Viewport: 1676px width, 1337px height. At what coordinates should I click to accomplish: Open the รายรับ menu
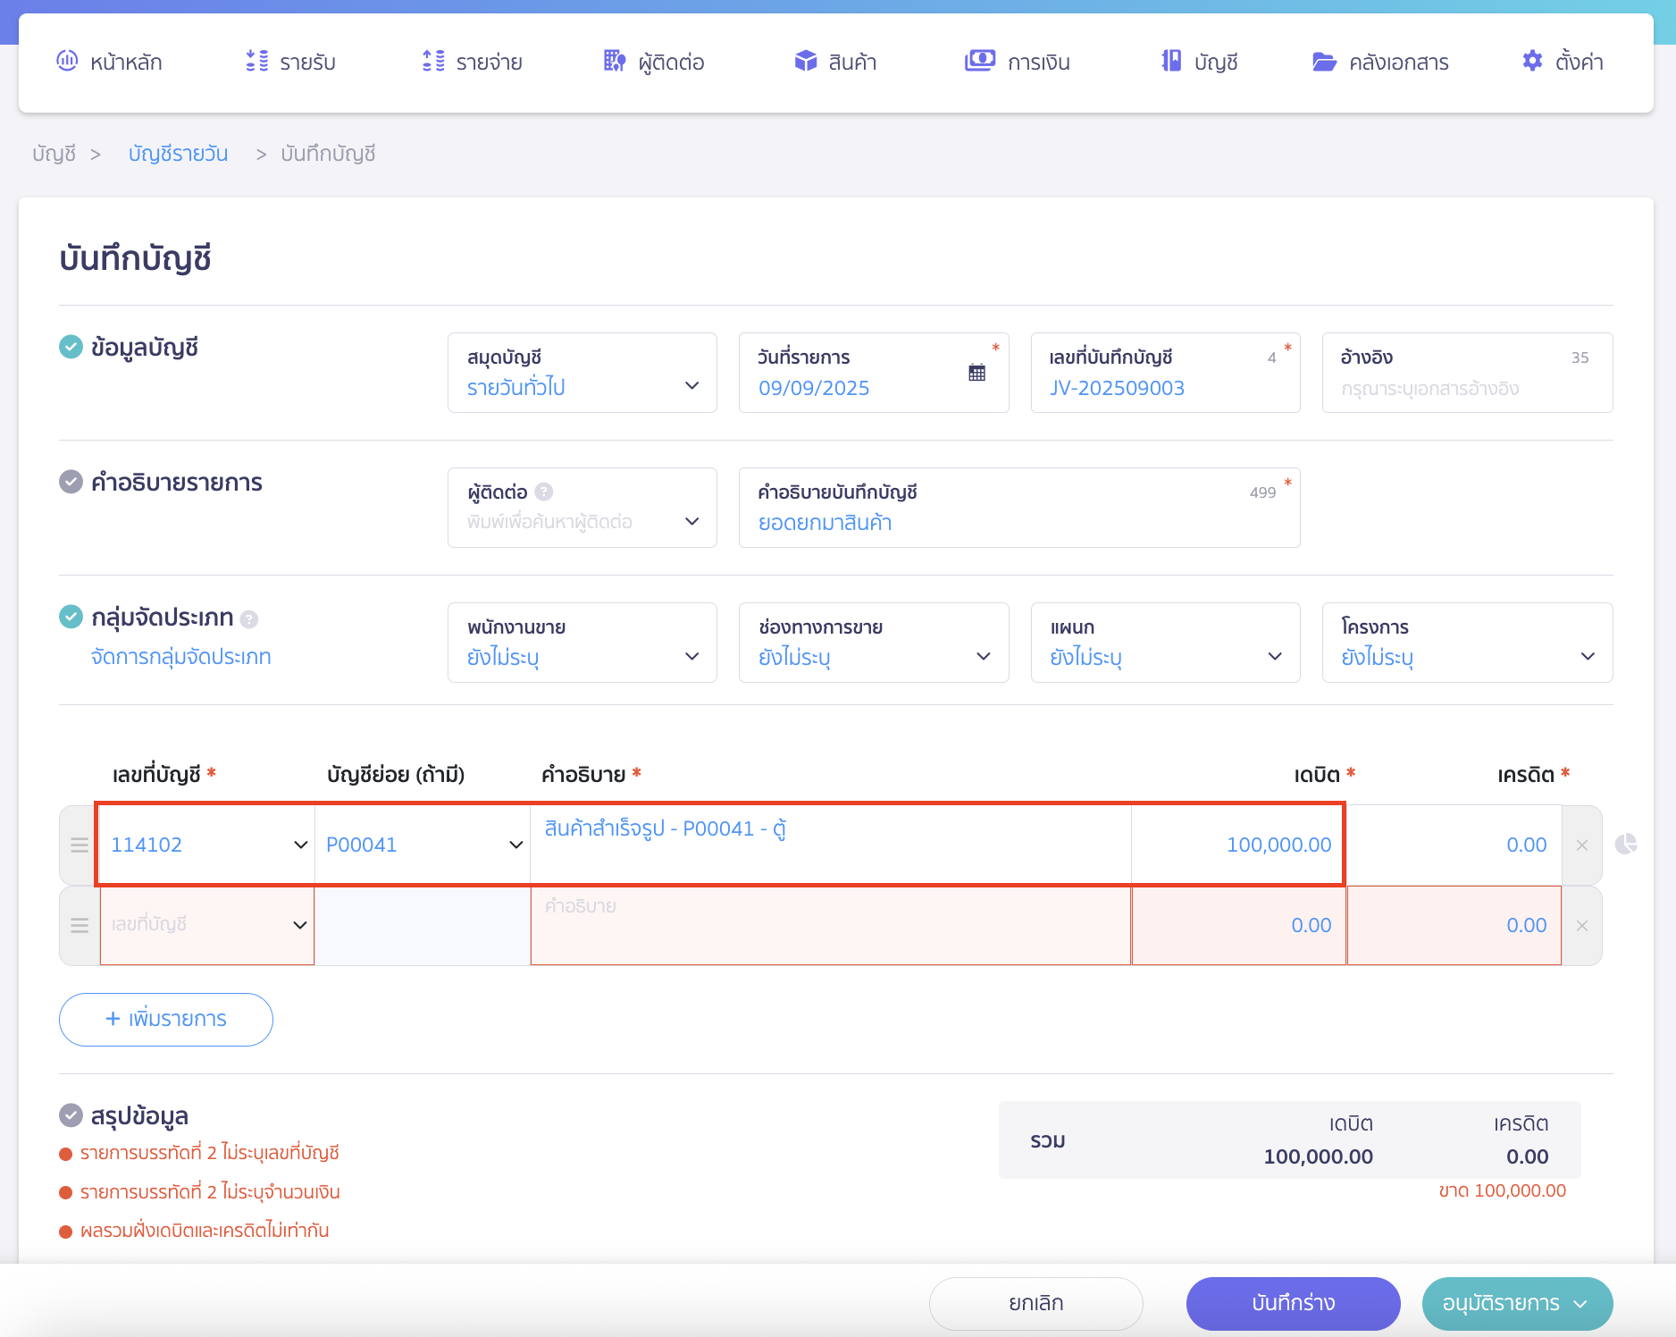[290, 62]
